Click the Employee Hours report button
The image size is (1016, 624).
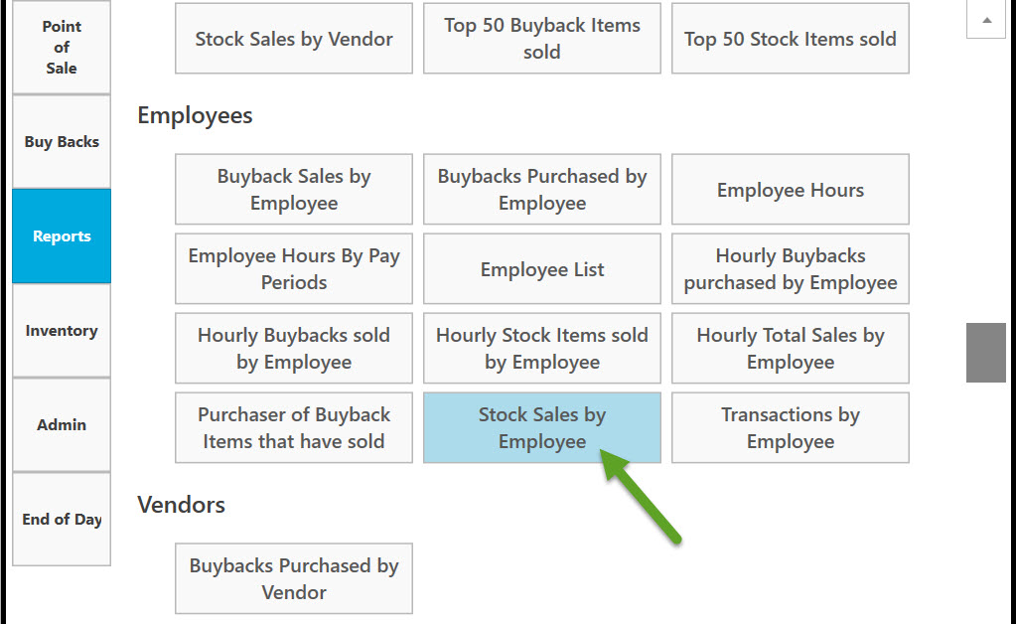pos(791,189)
